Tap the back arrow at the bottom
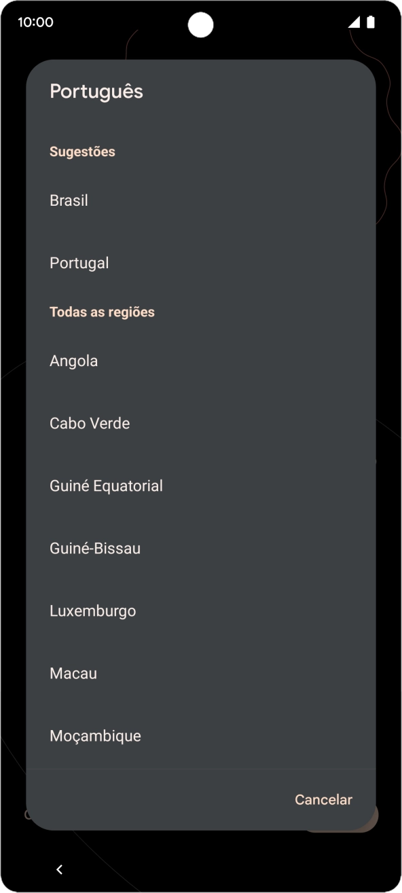The width and height of the screenshot is (402, 893). pyautogui.click(x=58, y=869)
